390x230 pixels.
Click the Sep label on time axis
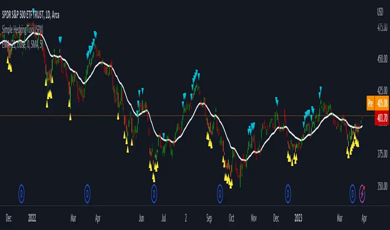coord(209,218)
